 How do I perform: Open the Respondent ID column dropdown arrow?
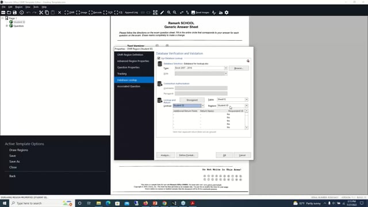247,111
